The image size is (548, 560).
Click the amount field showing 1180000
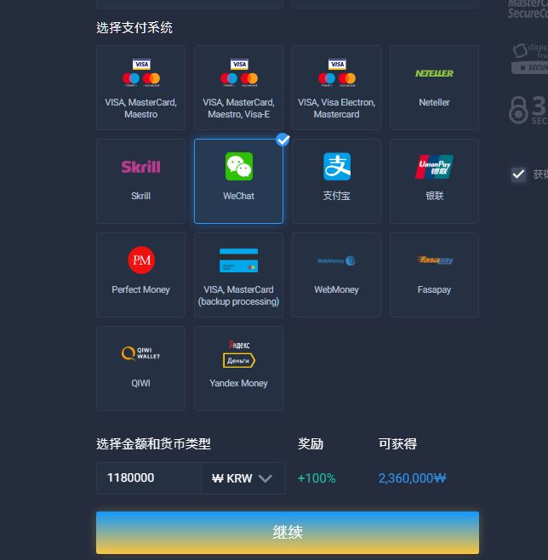click(149, 478)
